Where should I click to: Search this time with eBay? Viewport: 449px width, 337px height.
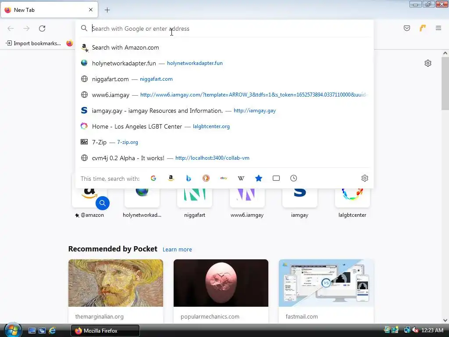tap(224, 178)
